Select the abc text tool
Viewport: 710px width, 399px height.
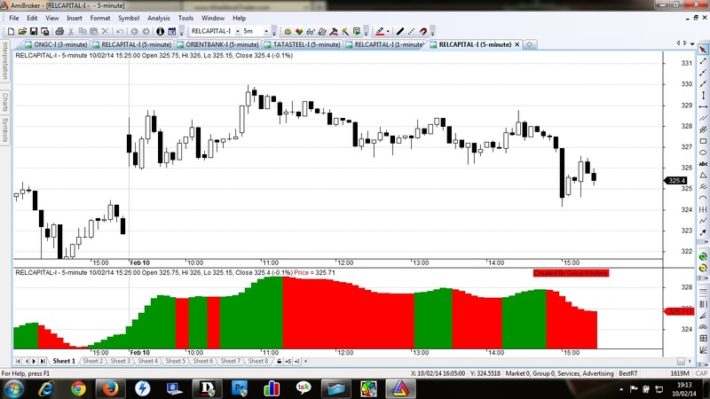click(x=703, y=164)
